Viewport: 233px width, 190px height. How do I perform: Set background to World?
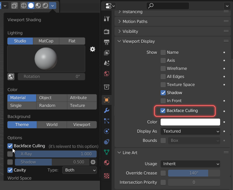pos(52,125)
